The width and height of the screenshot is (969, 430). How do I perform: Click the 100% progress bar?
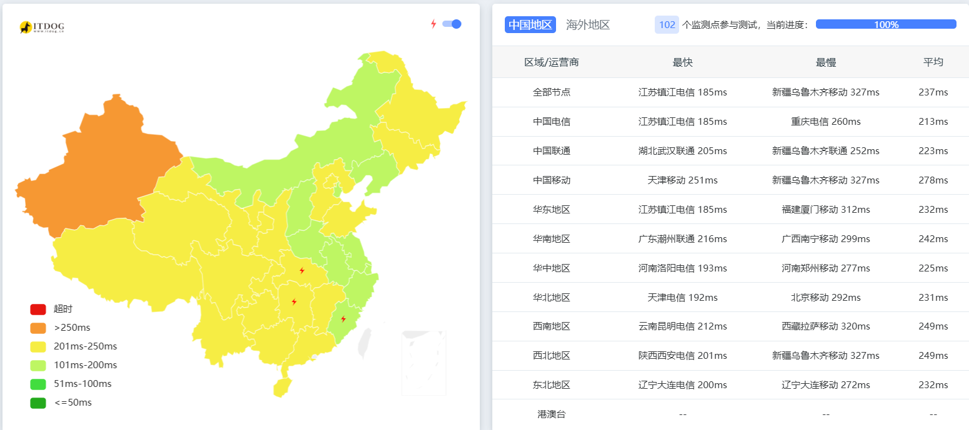[886, 24]
